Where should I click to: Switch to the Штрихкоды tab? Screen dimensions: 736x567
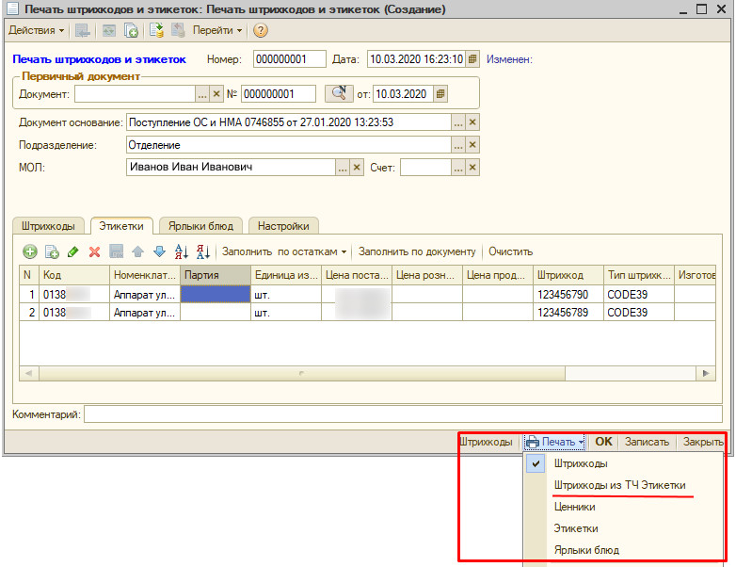click(x=48, y=226)
